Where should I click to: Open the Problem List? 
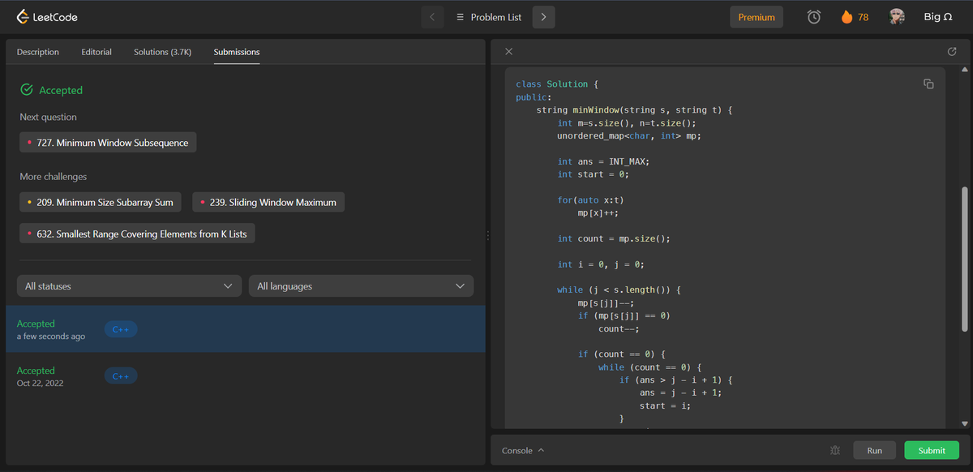pyautogui.click(x=488, y=17)
